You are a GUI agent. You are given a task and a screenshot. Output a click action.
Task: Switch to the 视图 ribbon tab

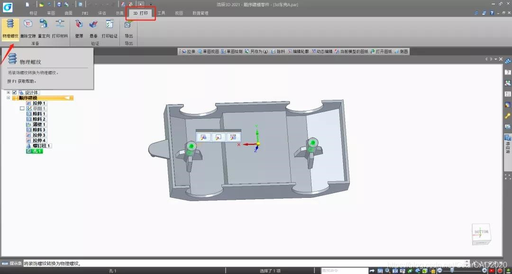click(x=179, y=13)
